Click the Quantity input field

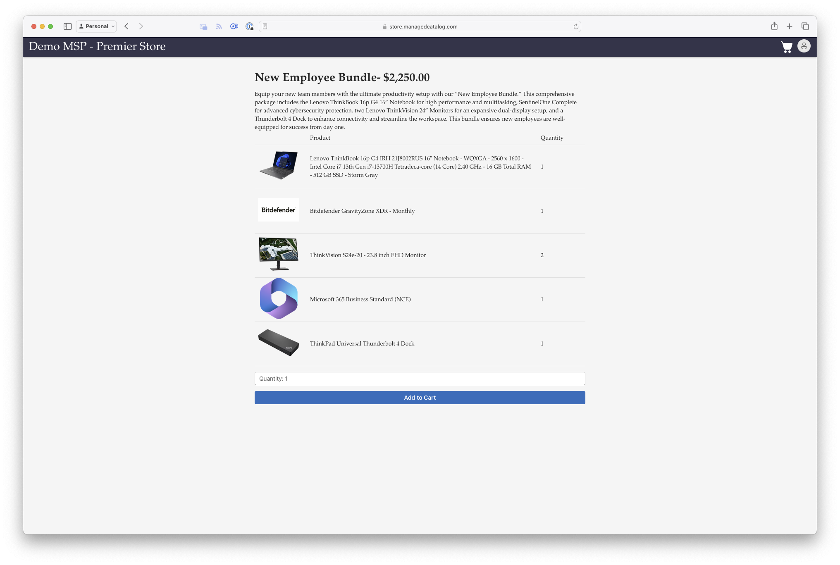[x=420, y=379]
